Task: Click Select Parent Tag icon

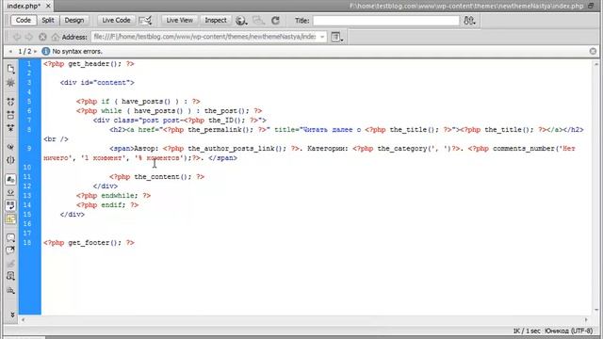Action: [x=10, y=147]
